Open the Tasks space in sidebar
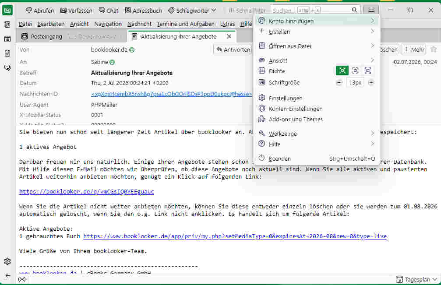Viewport: 441px width, 285px height. [x=7, y=53]
